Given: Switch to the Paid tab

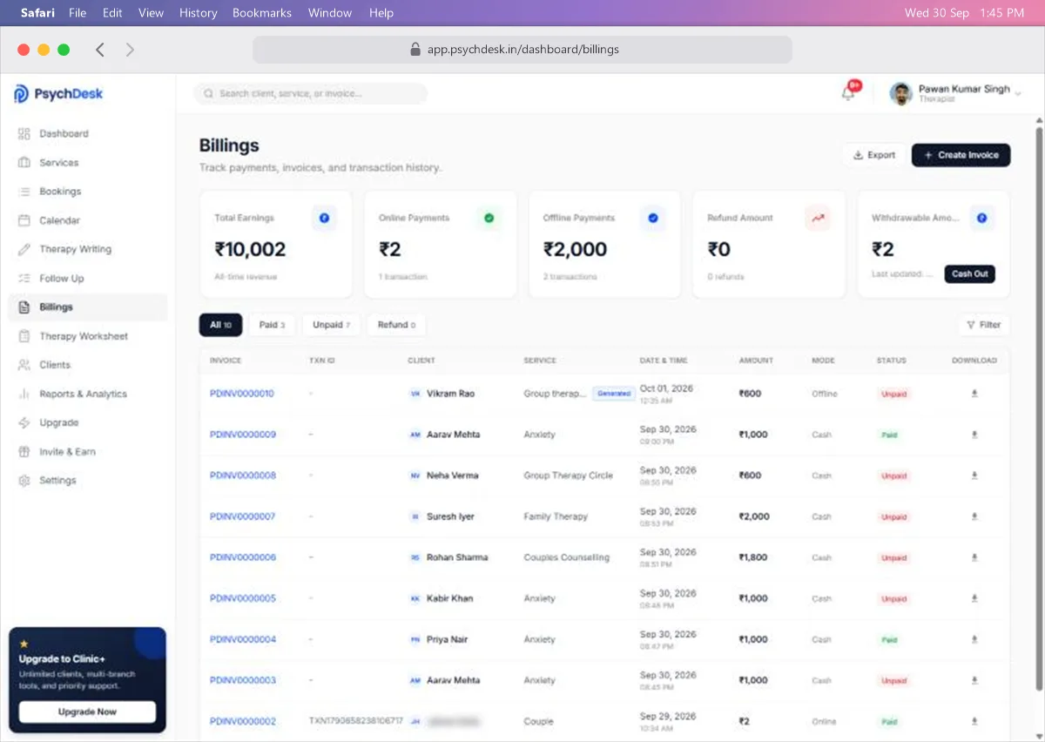Looking at the screenshot, I should click(x=272, y=325).
